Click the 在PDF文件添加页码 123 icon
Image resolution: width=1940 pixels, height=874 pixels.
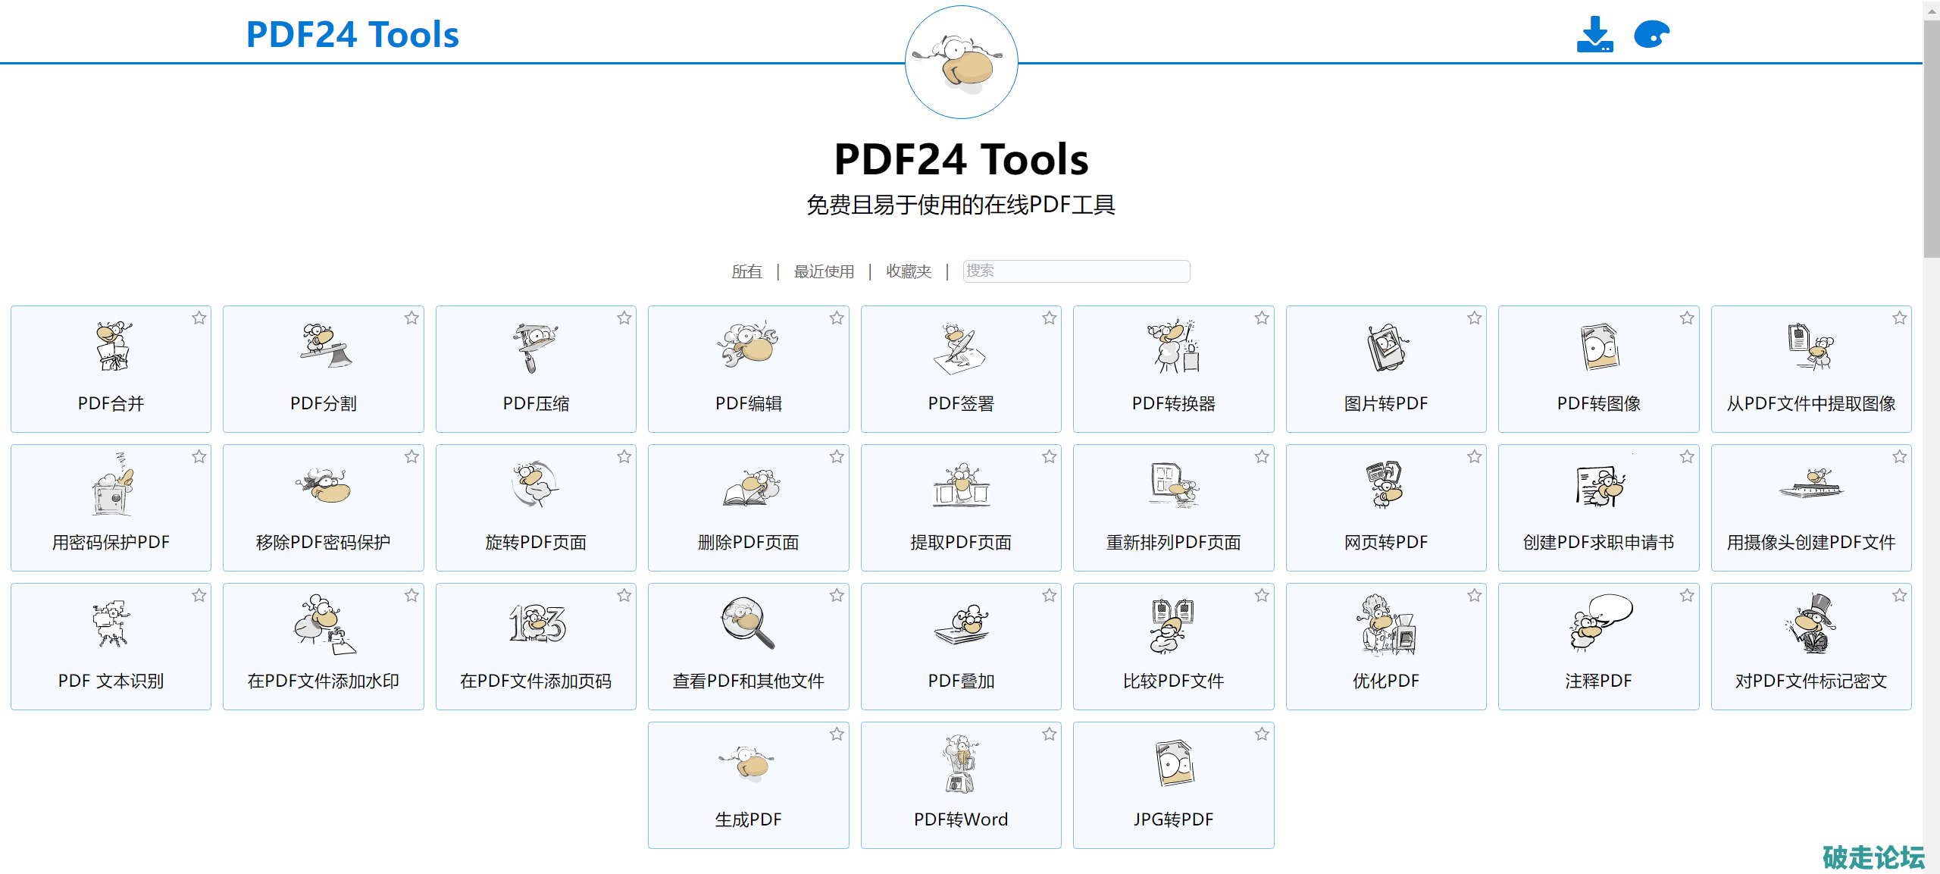(537, 624)
